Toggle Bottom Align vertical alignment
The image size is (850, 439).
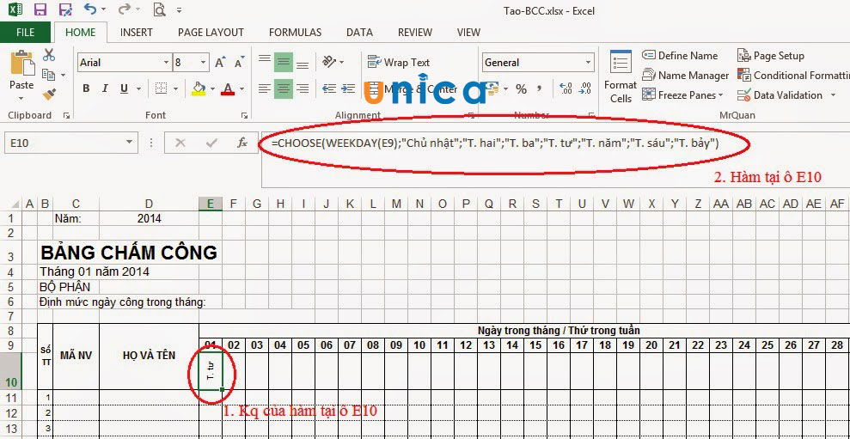[x=303, y=64]
